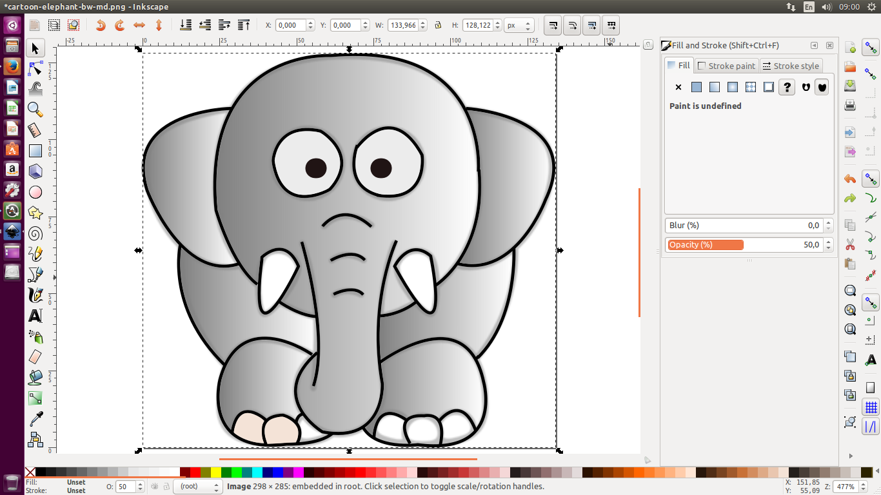The image size is (881, 495).
Task: Choose the Rectangle drawing tool
Action: pyautogui.click(x=35, y=151)
